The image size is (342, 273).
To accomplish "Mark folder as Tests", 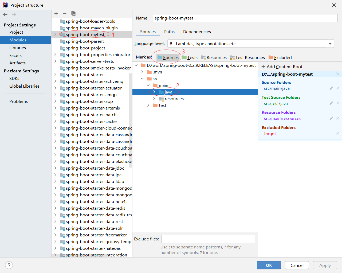I will tap(190, 57).
